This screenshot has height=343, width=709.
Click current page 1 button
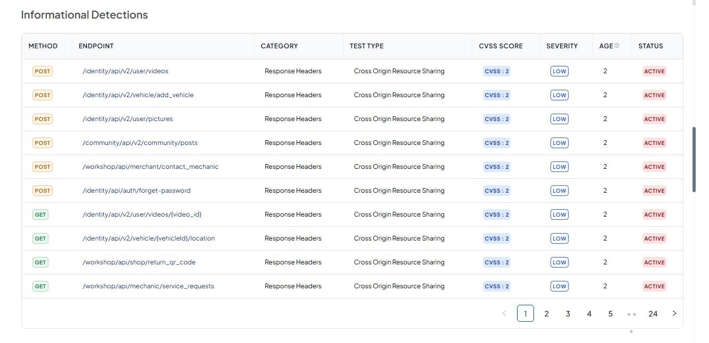(526, 313)
